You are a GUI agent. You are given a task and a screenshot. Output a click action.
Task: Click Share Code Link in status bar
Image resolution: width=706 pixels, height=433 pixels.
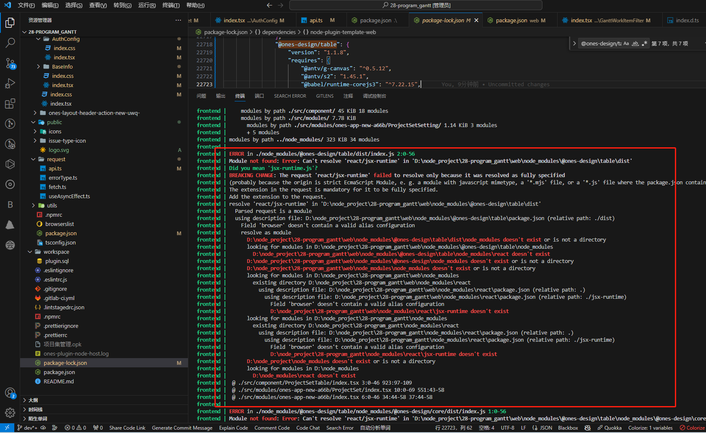click(x=127, y=428)
